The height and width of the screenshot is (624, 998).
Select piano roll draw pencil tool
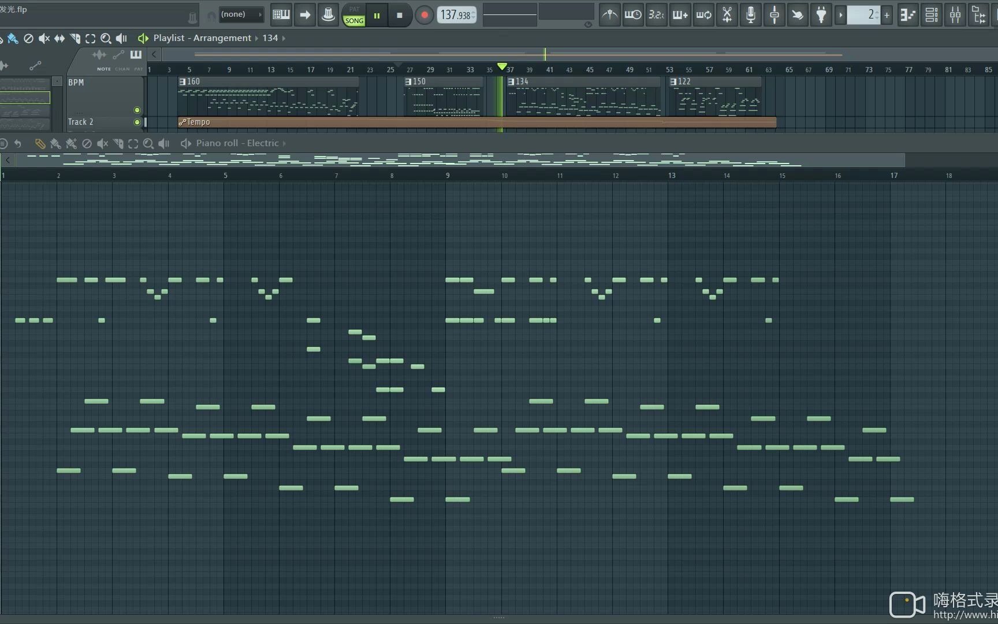[x=40, y=143]
